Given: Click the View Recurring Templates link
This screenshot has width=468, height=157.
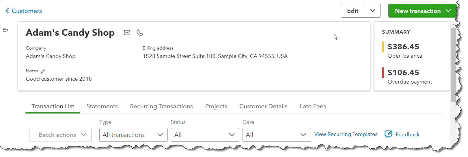Looking at the screenshot, I should (346, 134).
